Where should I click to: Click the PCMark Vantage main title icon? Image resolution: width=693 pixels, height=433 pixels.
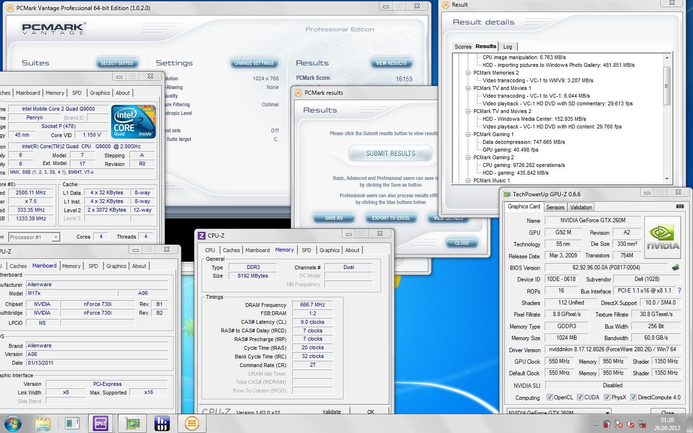coord(10,8)
